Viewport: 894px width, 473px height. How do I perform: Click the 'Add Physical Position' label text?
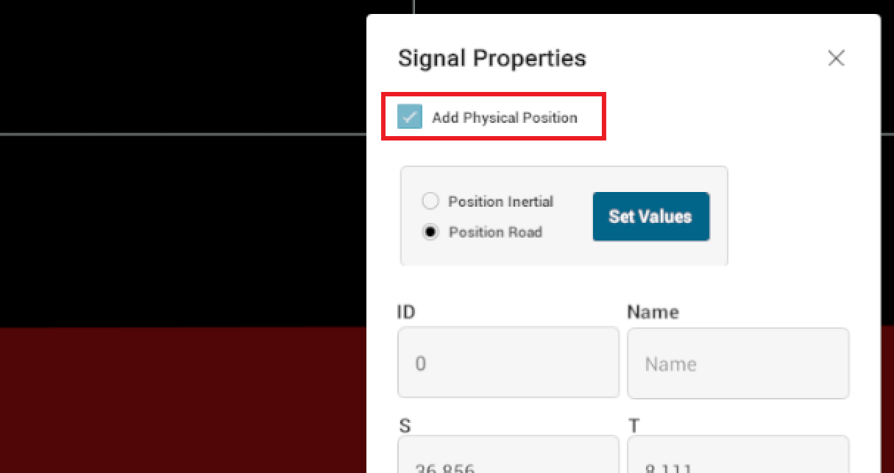click(x=504, y=118)
